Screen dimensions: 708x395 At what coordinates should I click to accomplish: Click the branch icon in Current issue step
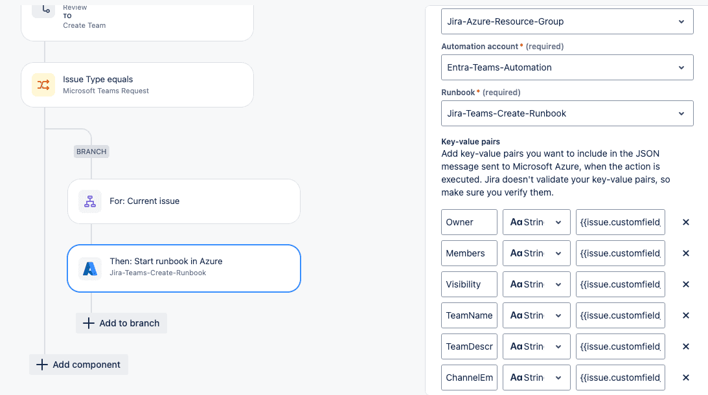point(90,201)
